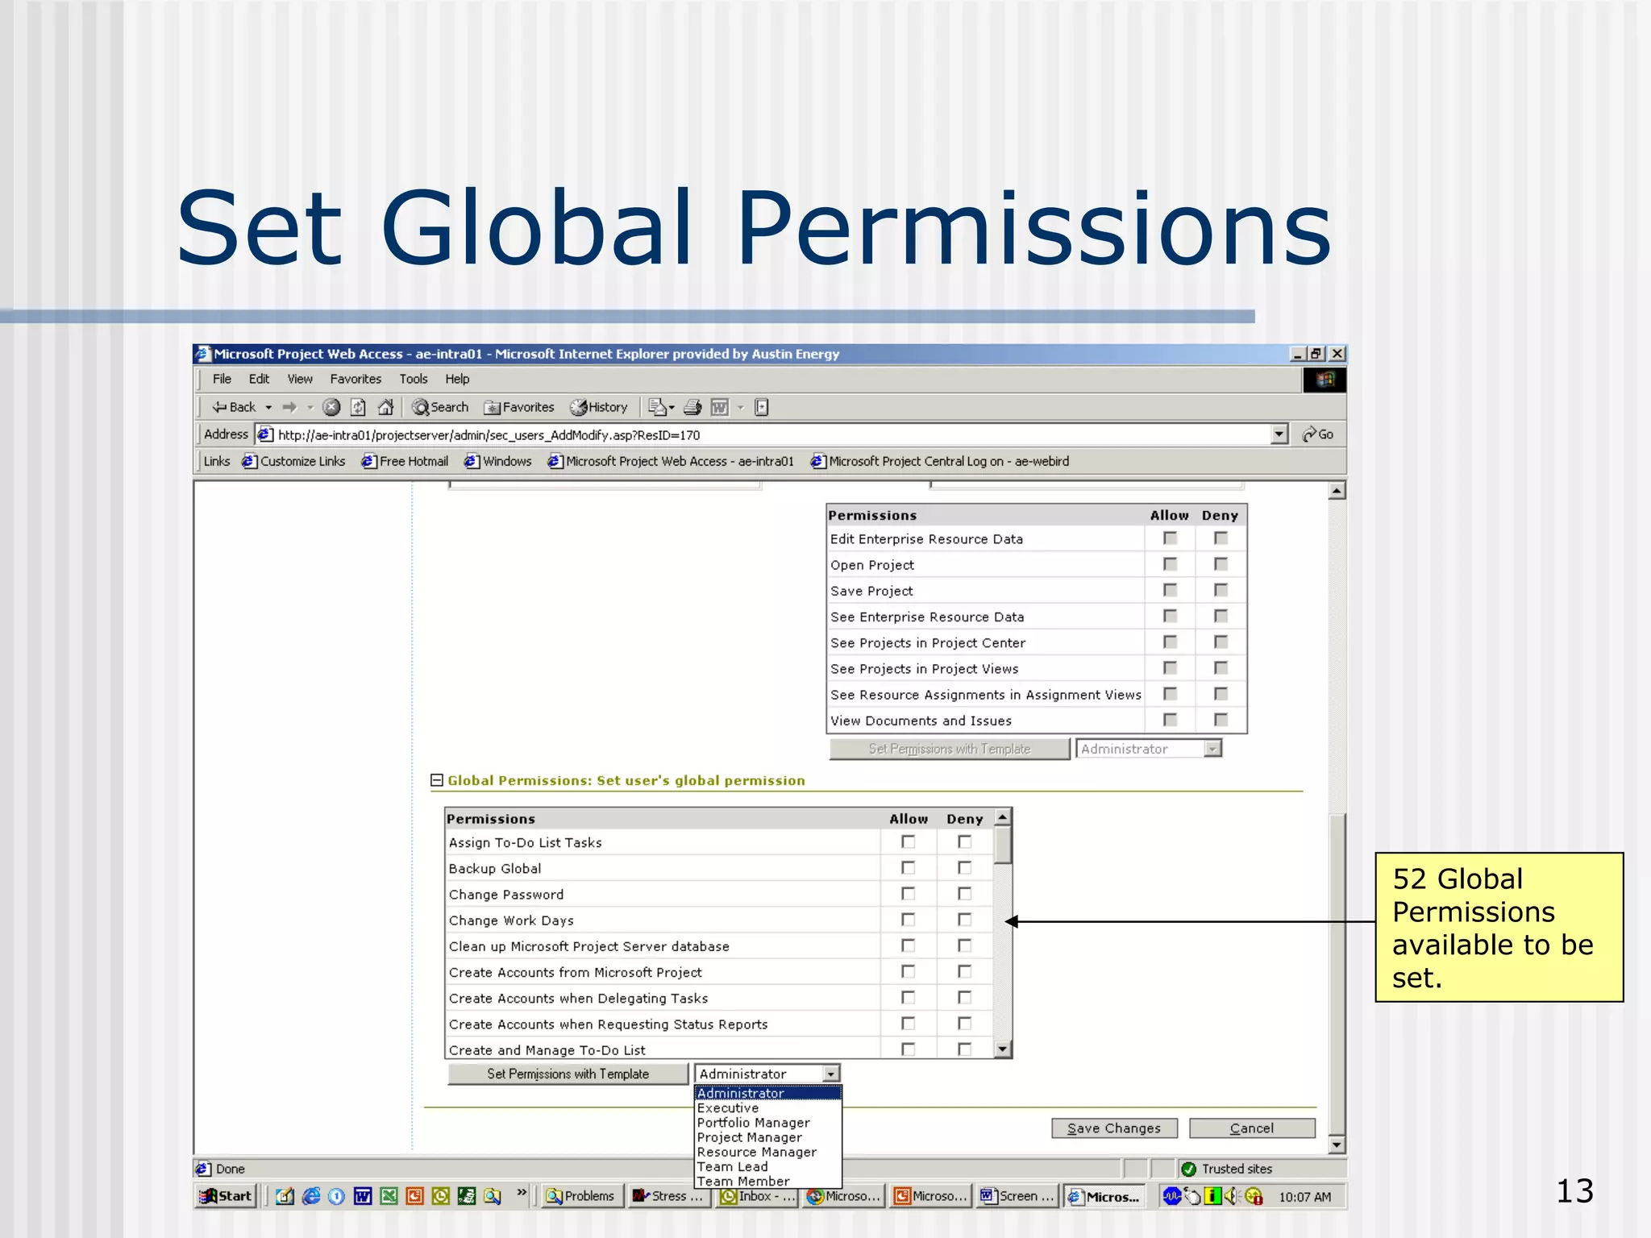Screen dimensions: 1651x1238
Task: Open the Search pane in the toolbar
Action: pyautogui.click(x=440, y=407)
